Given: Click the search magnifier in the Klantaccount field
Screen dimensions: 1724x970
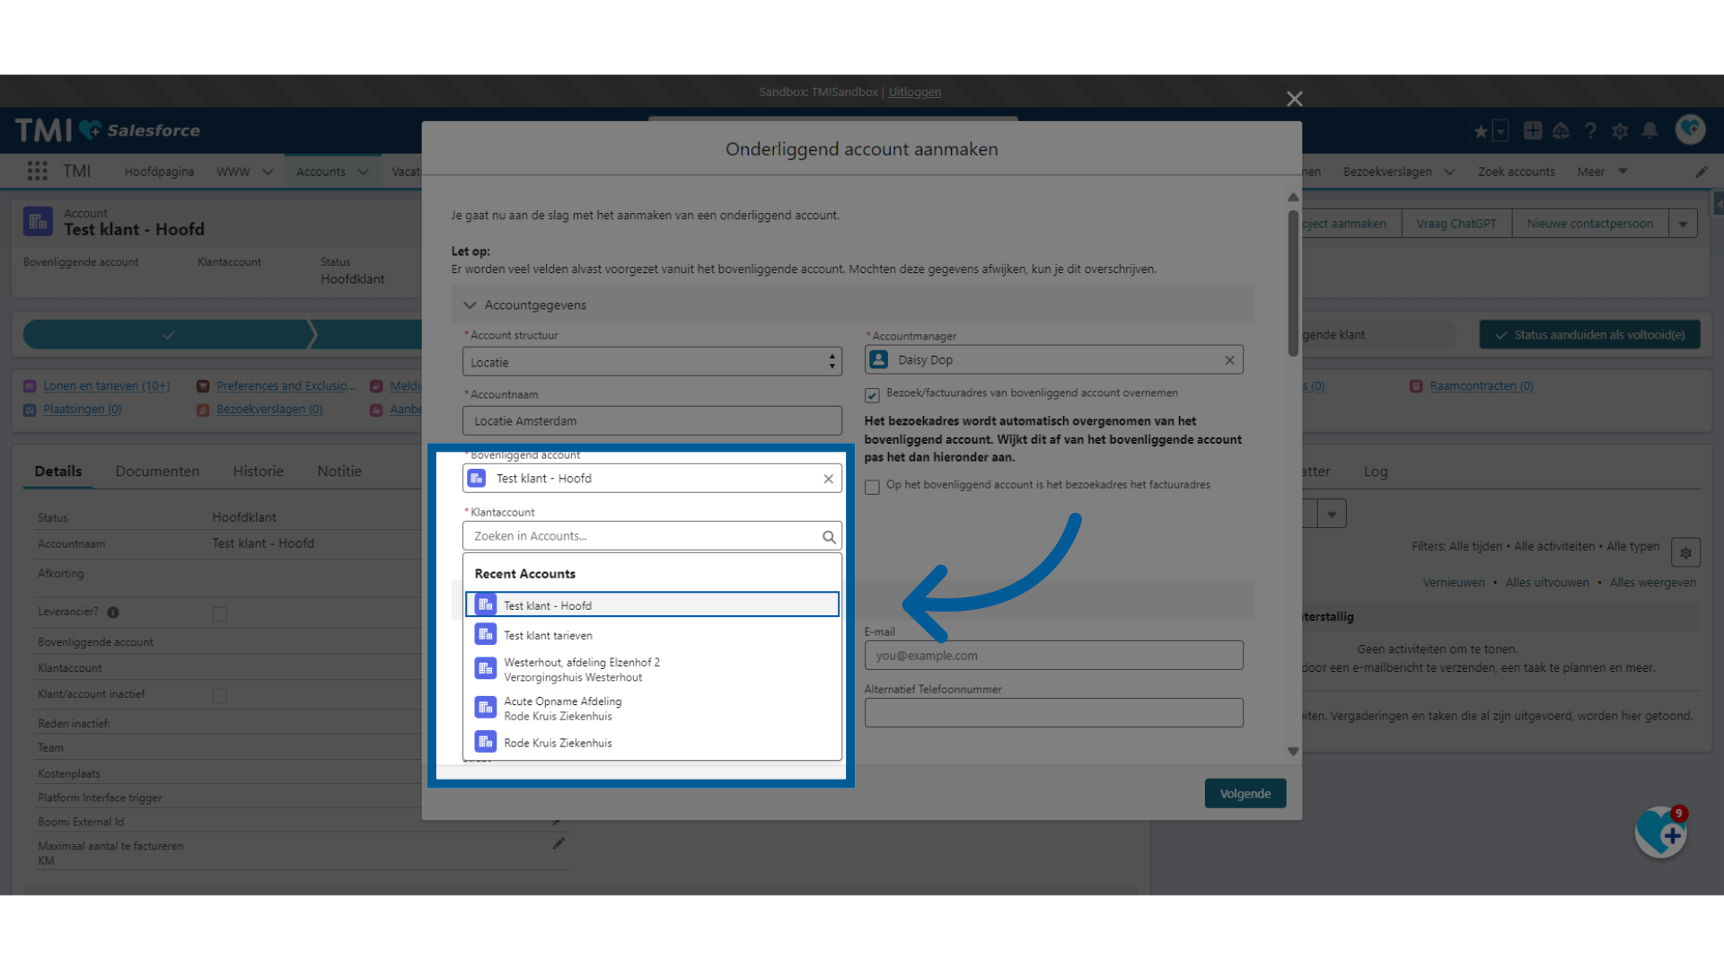Looking at the screenshot, I should coord(829,537).
